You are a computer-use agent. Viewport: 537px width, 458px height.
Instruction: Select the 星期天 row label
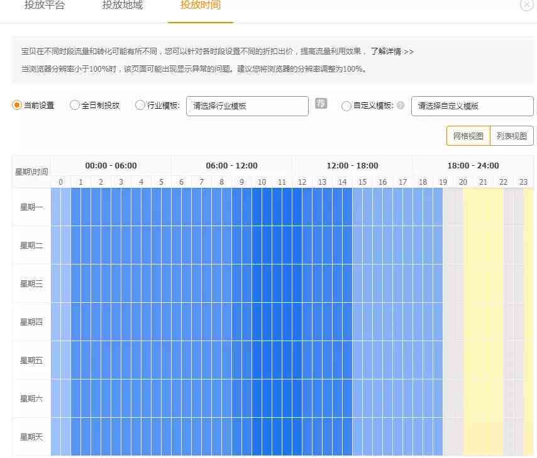(31, 437)
